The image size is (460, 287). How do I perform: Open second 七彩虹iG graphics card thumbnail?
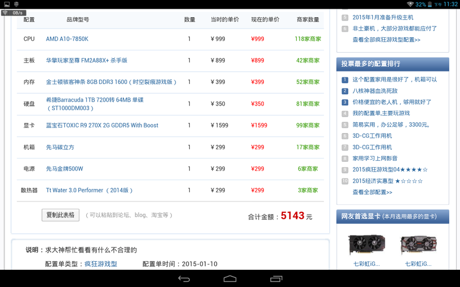click(x=419, y=245)
